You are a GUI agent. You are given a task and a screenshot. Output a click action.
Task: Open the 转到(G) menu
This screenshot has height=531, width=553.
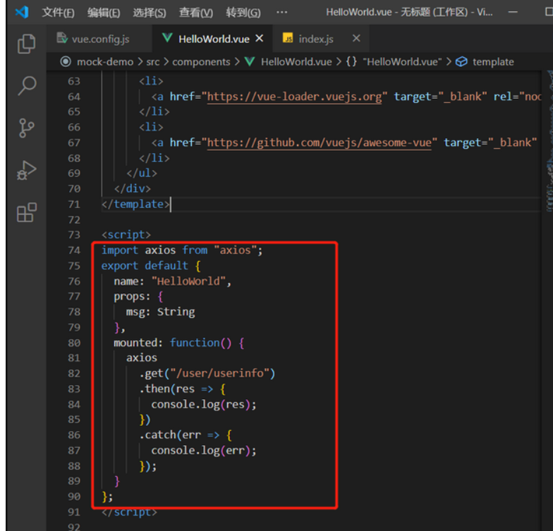click(x=243, y=13)
